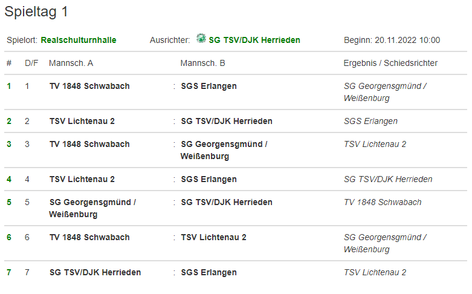
Task: Click the SG TSV/DJK Herrieden club logo icon
Action: click(x=201, y=39)
